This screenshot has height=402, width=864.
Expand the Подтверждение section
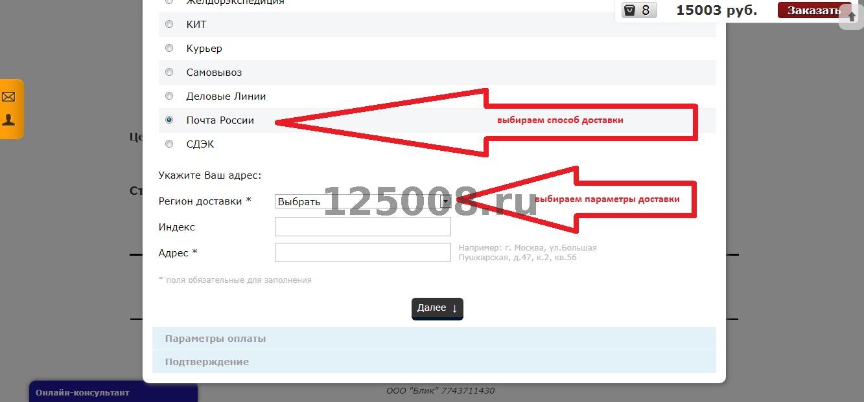click(x=434, y=362)
